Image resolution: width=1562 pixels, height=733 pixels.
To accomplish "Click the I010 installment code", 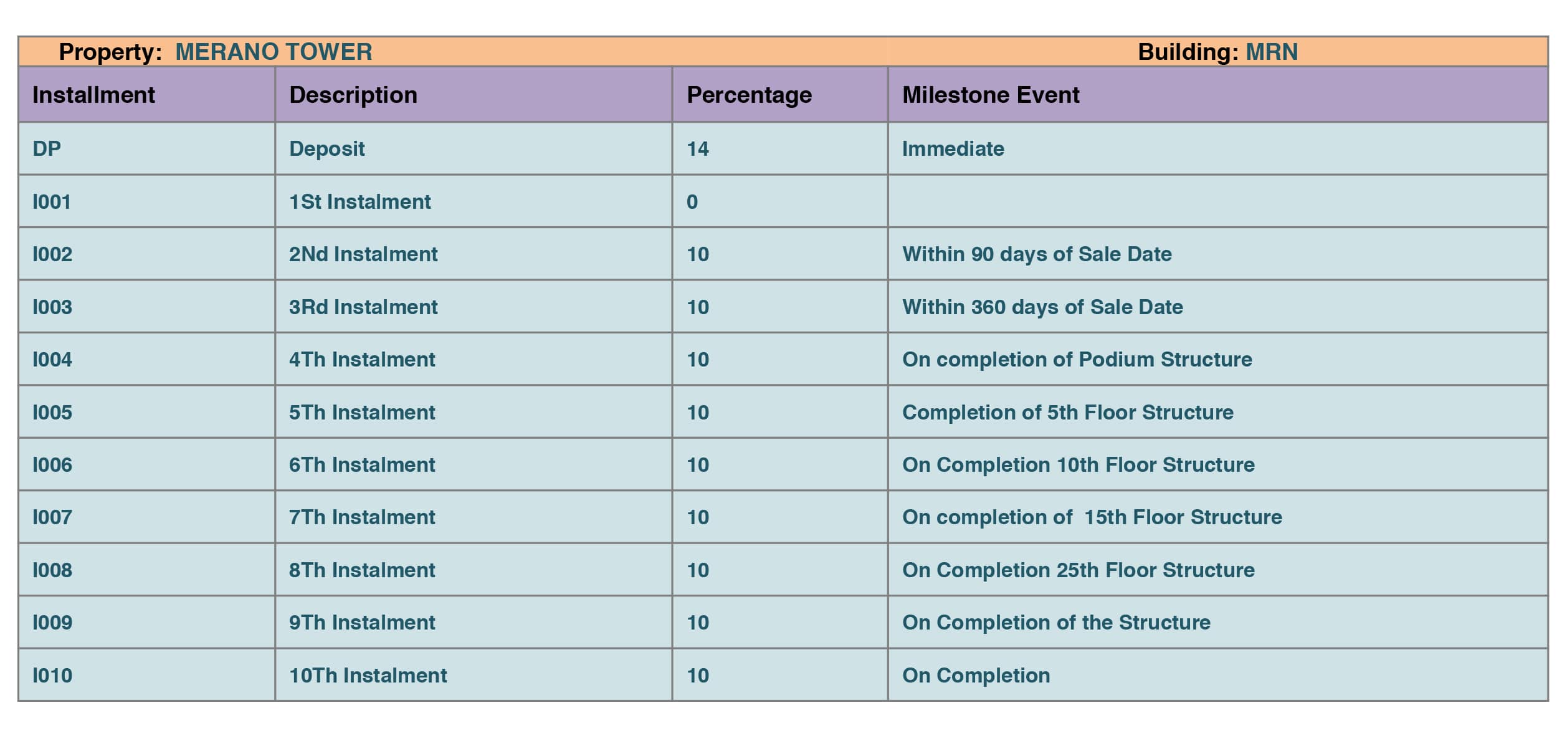I will coord(52,676).
